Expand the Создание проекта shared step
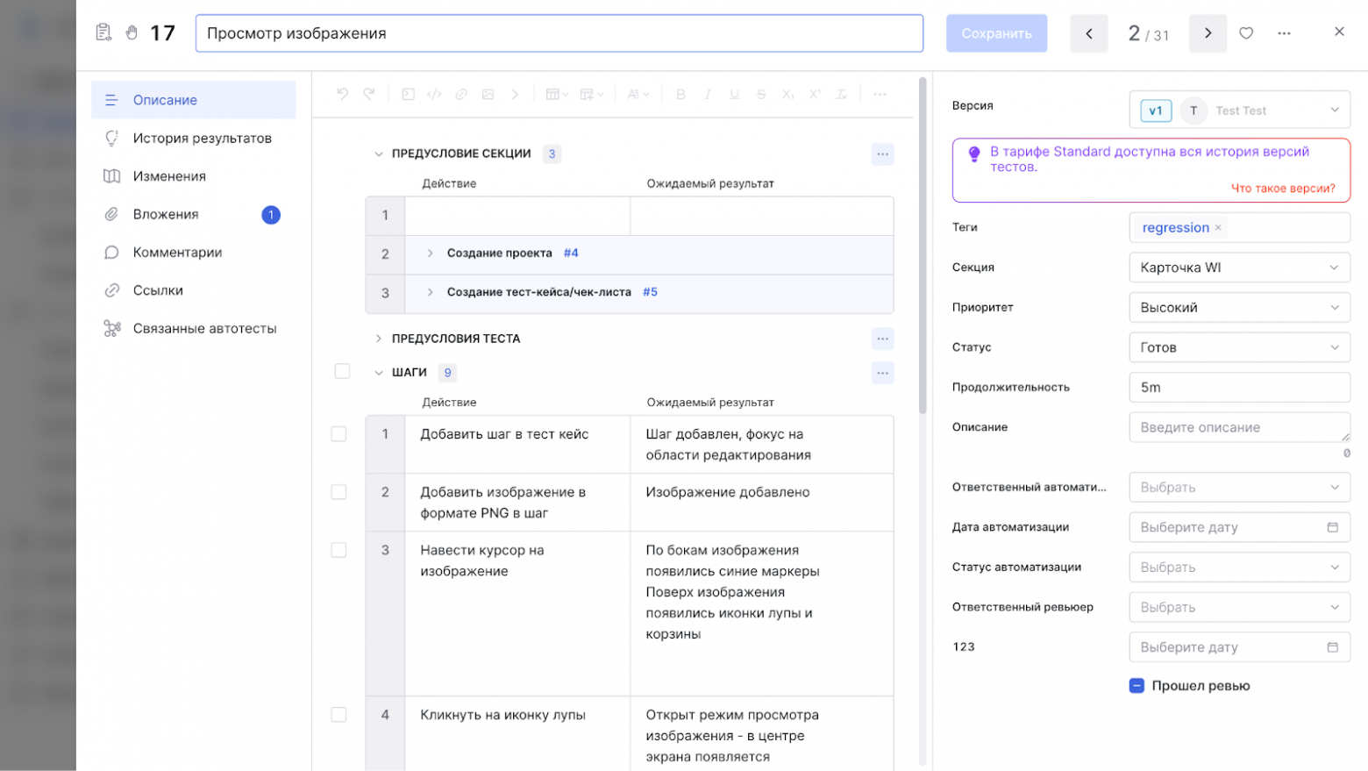Image resolution: width=1368 pixels, height=771 pixels. pyautogui.click(x=430, y=253)
